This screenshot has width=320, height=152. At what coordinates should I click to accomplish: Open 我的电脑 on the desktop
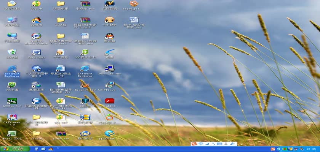point(12,22)
